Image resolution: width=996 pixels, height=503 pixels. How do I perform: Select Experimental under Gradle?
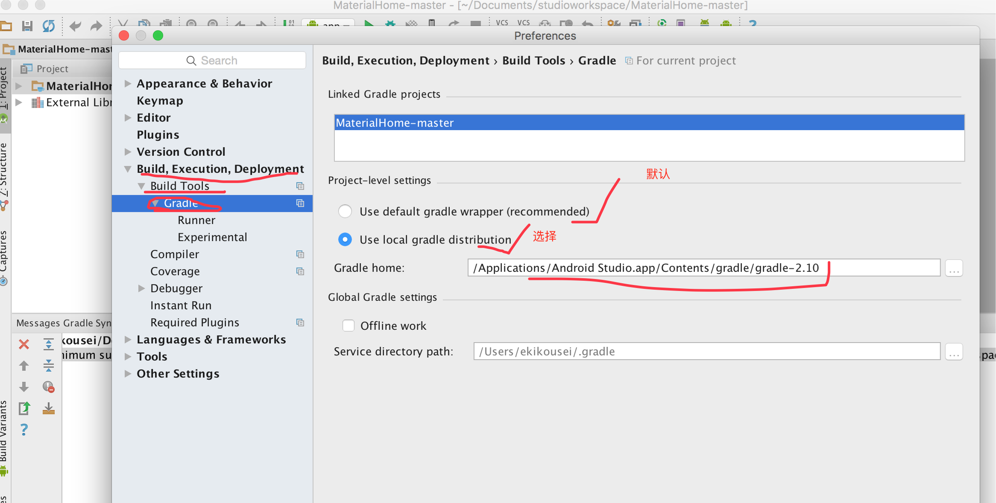click(212, 237)
